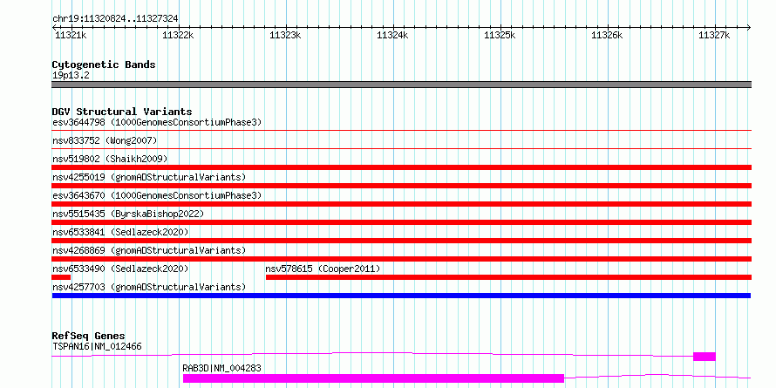Open variant label esv3644798 (1000GenomesConsortiumPhase3)
This screenshot has width=776, height=388.
click(157, 122)
